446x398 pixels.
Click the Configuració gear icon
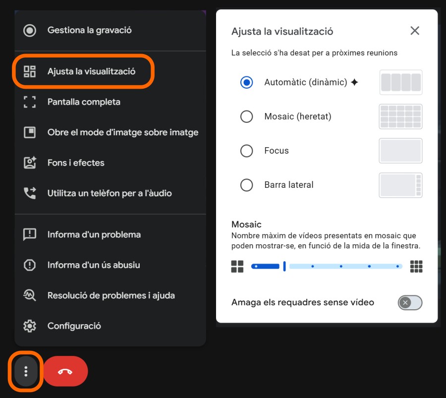[x=30, y=326]
